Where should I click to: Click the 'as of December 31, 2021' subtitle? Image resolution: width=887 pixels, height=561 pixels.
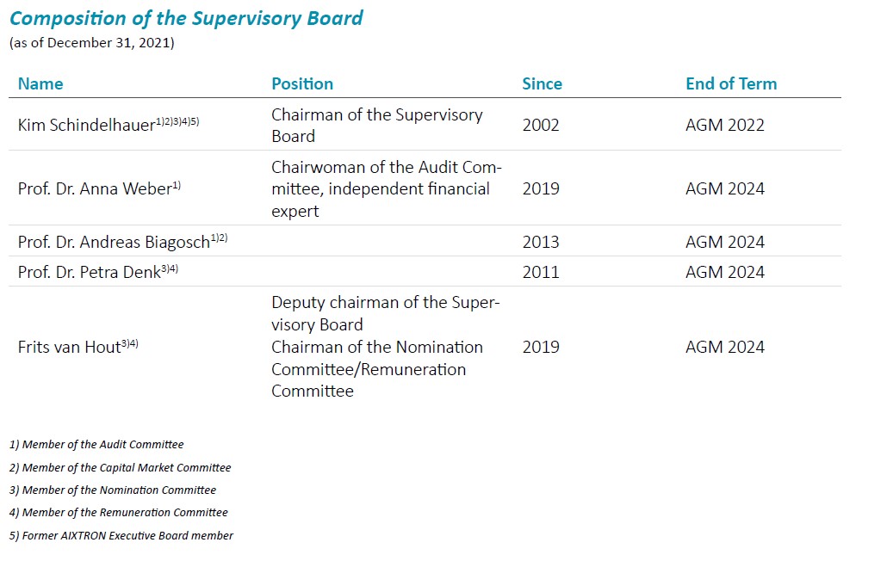91,43
